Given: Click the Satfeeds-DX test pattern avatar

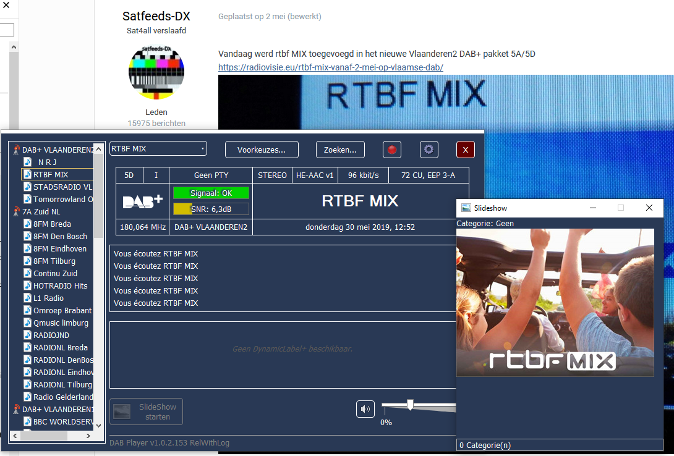Looking at the screenshot, I should pyautogui.click(x=156, y=72).
